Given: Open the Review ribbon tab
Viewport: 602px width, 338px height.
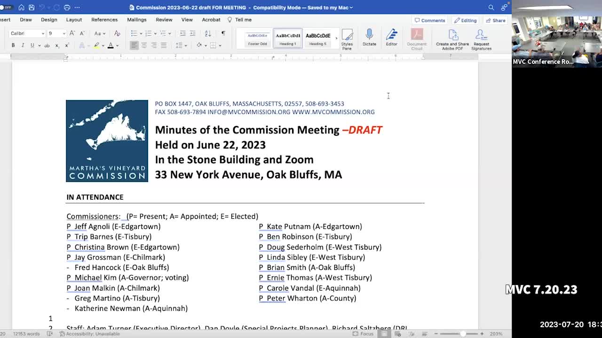Looking at the screenshot, I should [164, 20].
